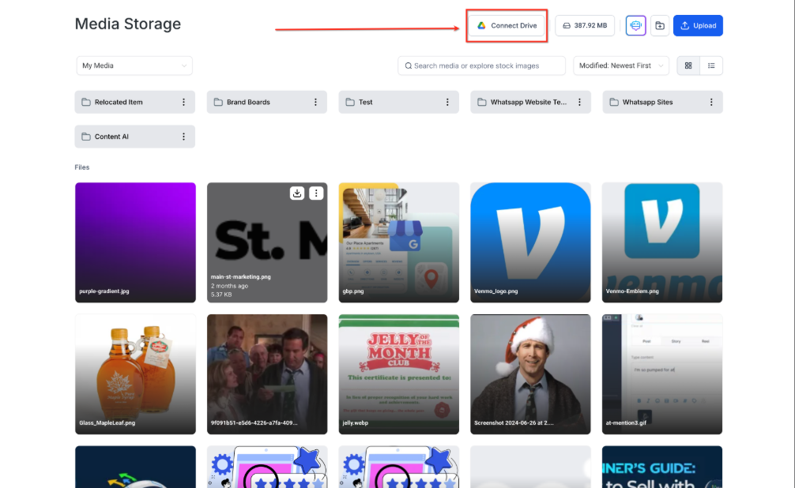Image resolution: width=795 pixels, height=488 pixels.
Task: Open the AI assistant chat icon
Action: 635,25
